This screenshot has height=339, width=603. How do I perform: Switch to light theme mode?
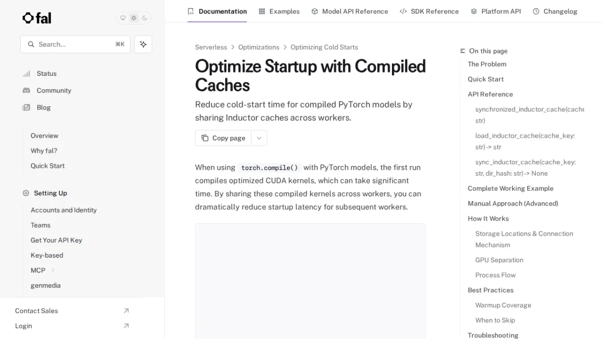[134, 18]
